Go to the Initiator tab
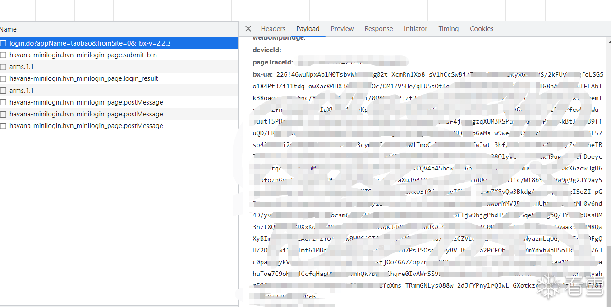The image size is (611, 307). point(415,29)
